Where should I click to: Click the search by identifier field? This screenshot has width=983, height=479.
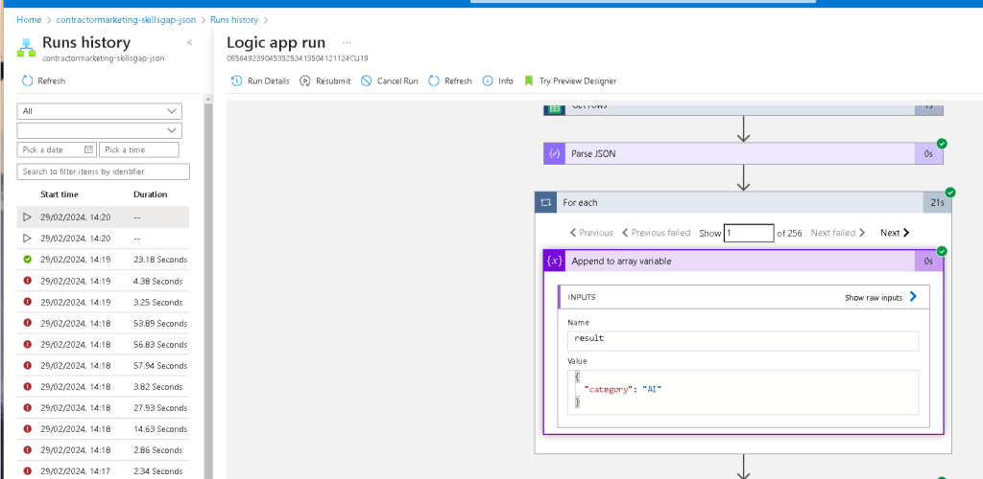103,171
